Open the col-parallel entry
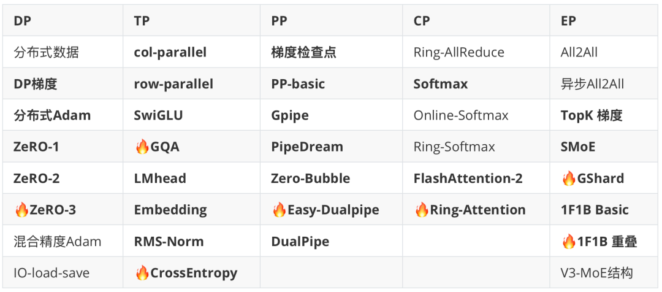 (x=170, y=52)
